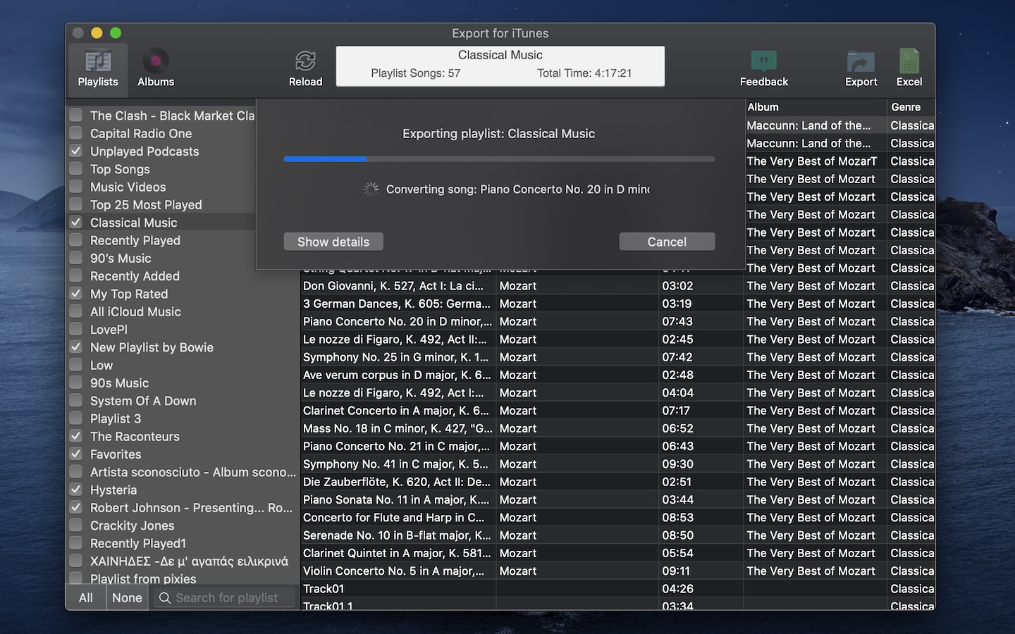The image size is (1015, 634).
Task: Click the Show details button
Action: [x=333, y=242]
